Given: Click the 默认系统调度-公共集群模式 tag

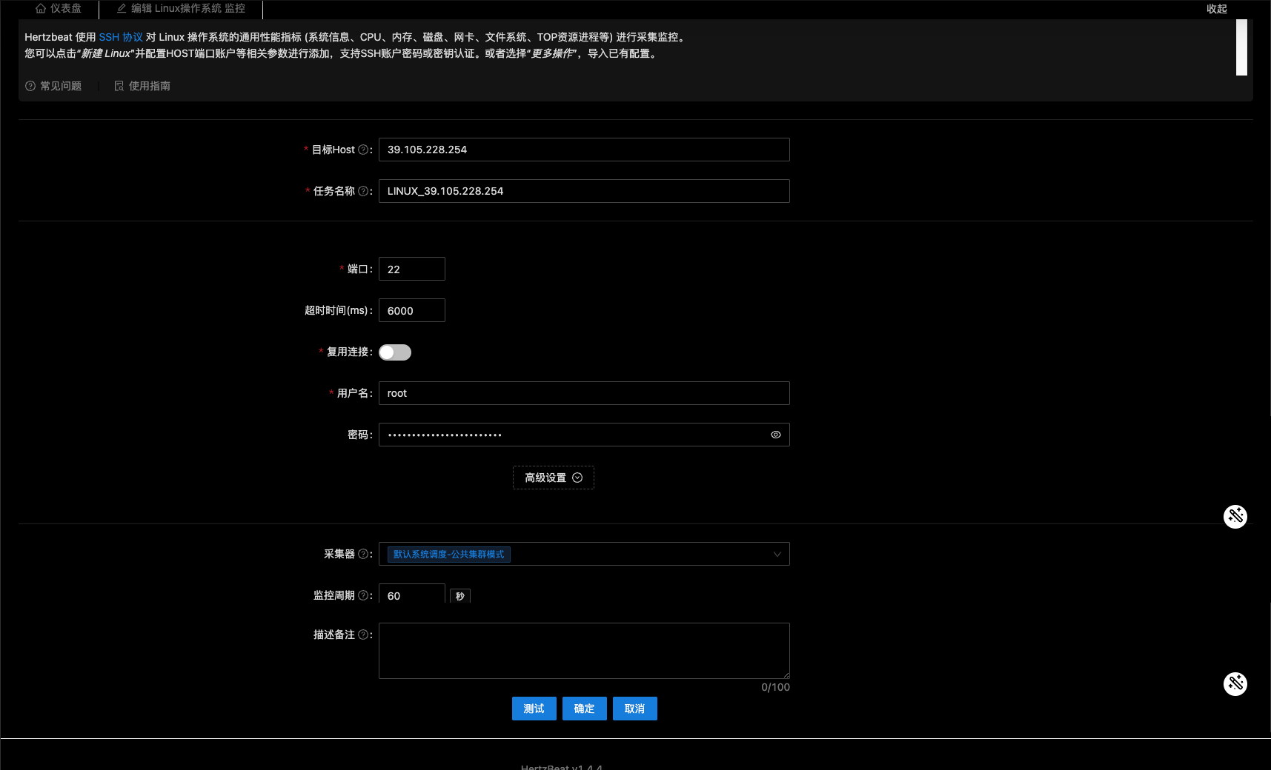Looking at the screenshot, I should (x=449, y=555).
